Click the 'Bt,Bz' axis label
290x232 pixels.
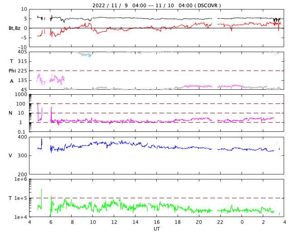tap(14, 28)
